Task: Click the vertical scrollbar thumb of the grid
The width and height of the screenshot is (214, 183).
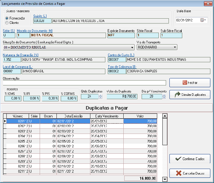Action: click(165, 132)
